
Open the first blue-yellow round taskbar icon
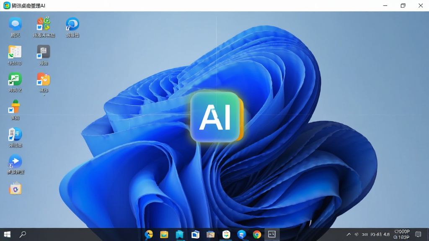149,234
